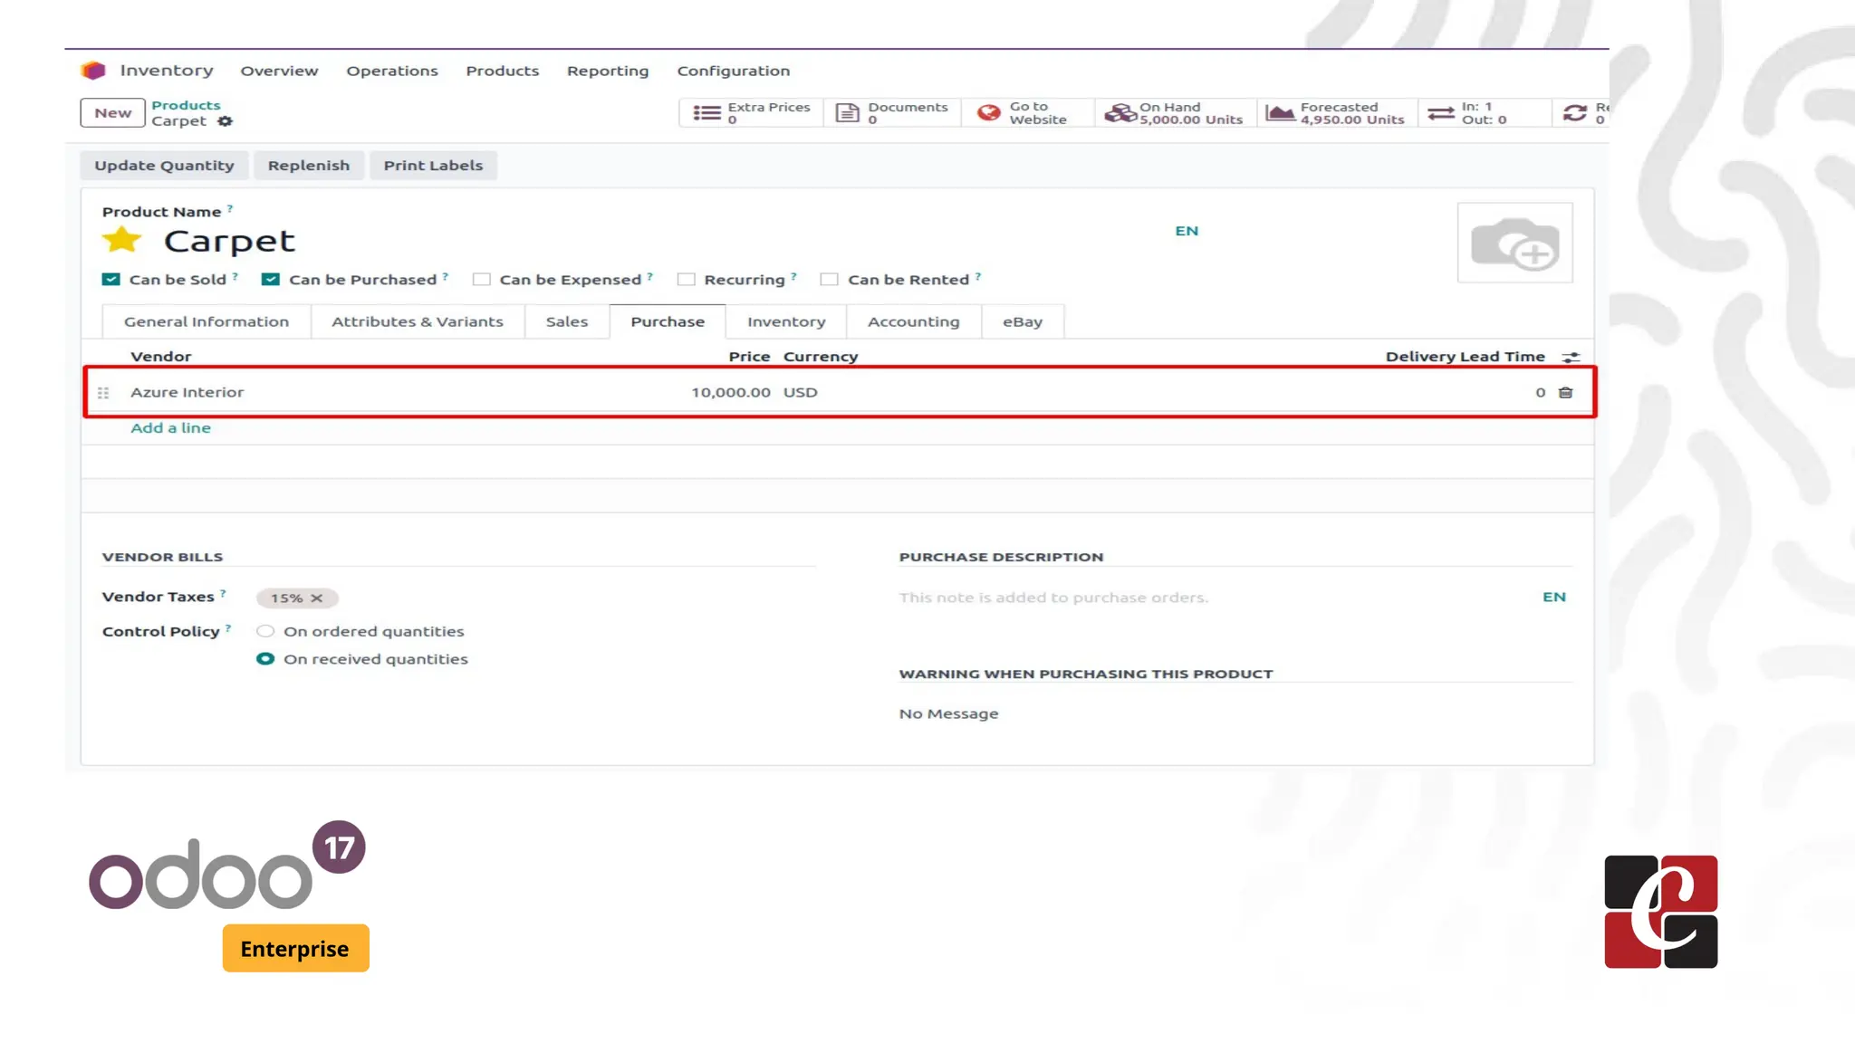Screen dimensions: 1855x1043
Task: Remove the 15% vendor tax tag
Action: pyautogui.click(x=317, y=598)
